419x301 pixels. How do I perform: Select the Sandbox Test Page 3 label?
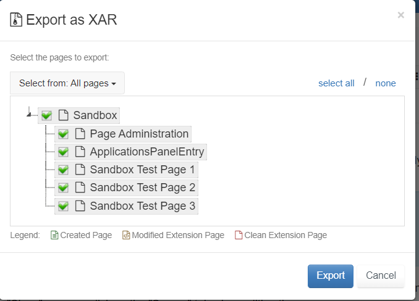tap(143, 206)
